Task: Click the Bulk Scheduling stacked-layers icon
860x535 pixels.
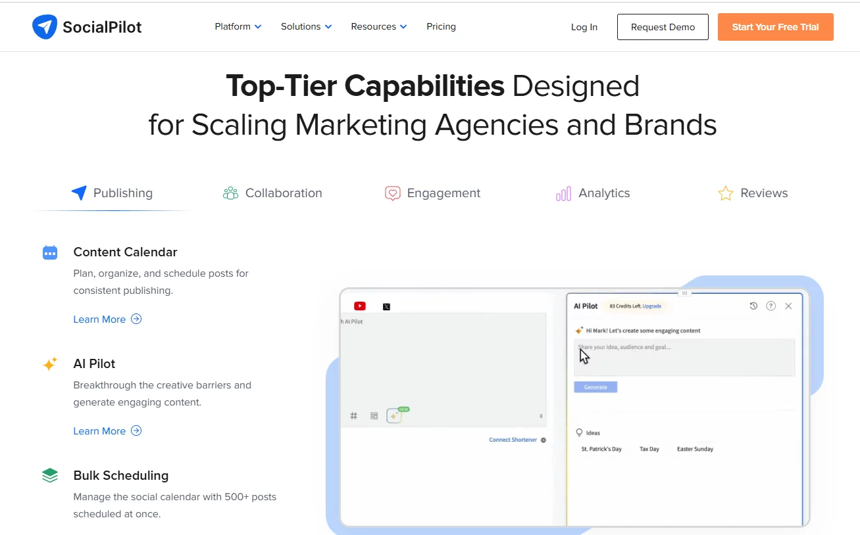Action: (49, 475)
